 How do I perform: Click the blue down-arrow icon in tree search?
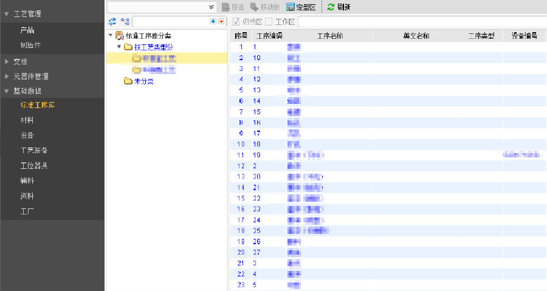pos(213,21)
